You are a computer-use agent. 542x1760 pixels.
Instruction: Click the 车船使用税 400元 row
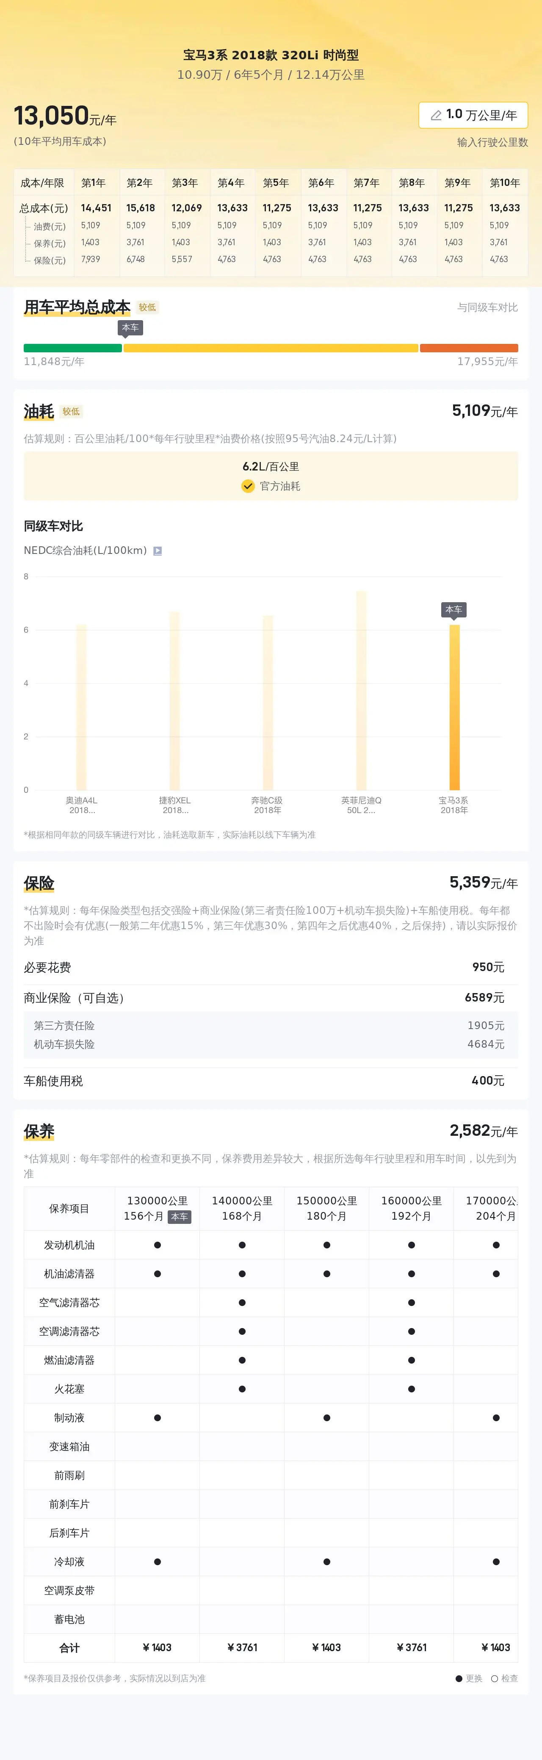tap(271, 1081)
